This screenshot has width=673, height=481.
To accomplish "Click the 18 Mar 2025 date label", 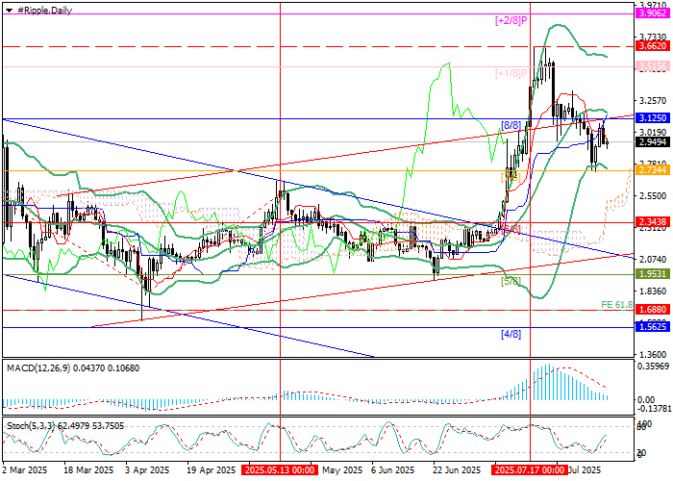I will point(89,469).
